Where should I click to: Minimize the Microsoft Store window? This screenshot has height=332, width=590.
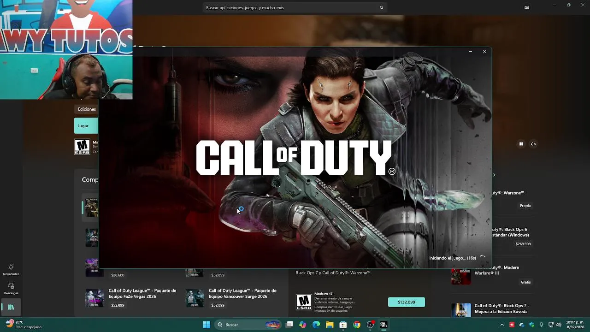(x=555, y=5)
